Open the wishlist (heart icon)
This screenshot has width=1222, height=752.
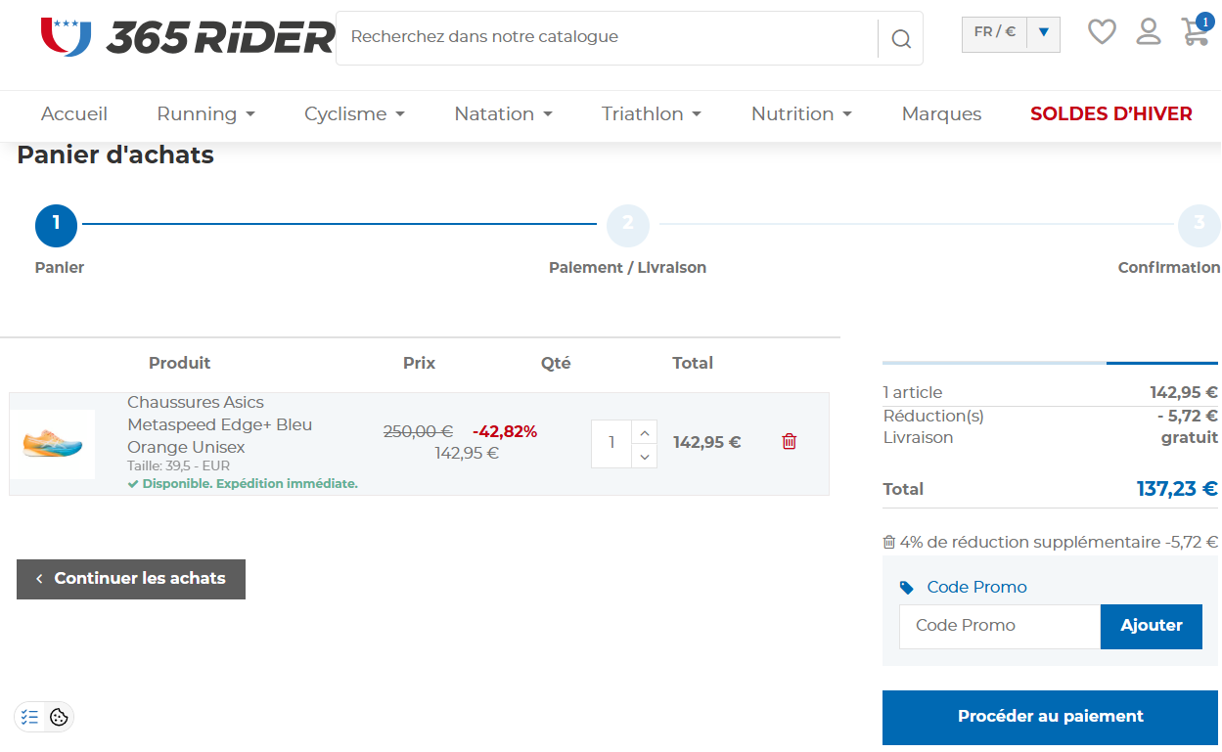coord(1102,31)
